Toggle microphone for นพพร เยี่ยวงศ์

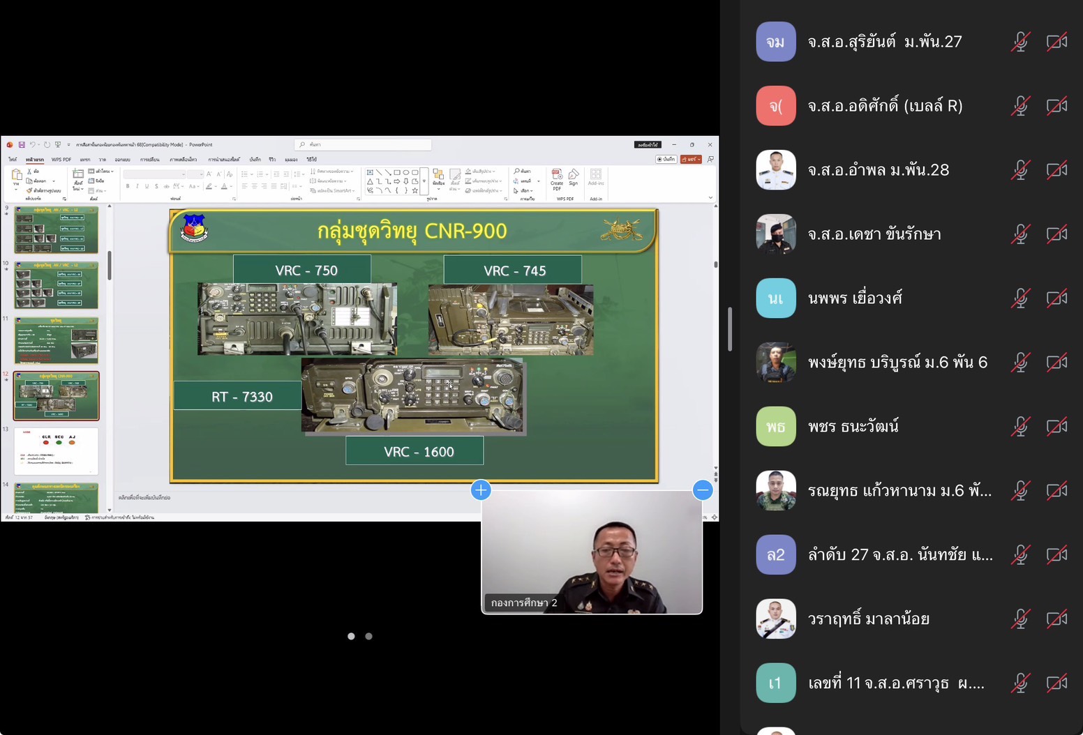(x=1020, y=298)
